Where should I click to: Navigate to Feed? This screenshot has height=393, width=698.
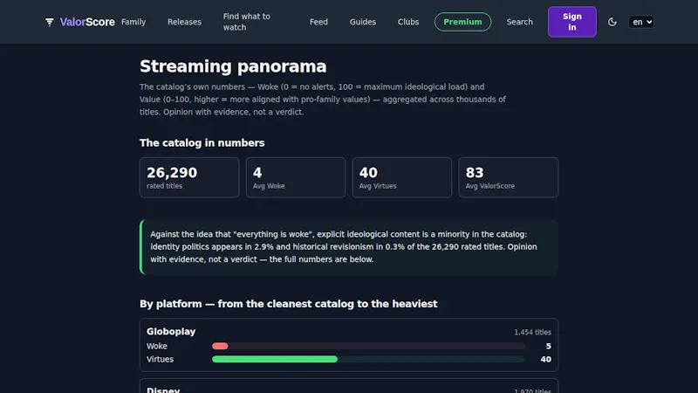(318, 22)
